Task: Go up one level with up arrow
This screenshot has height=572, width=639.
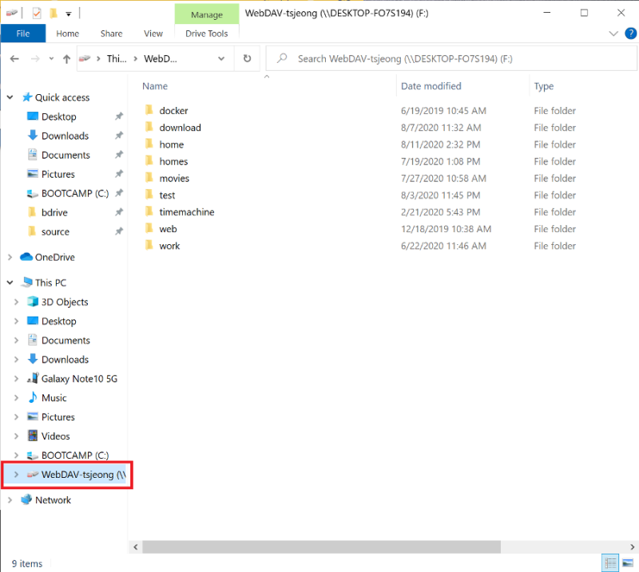Action: 67,59
